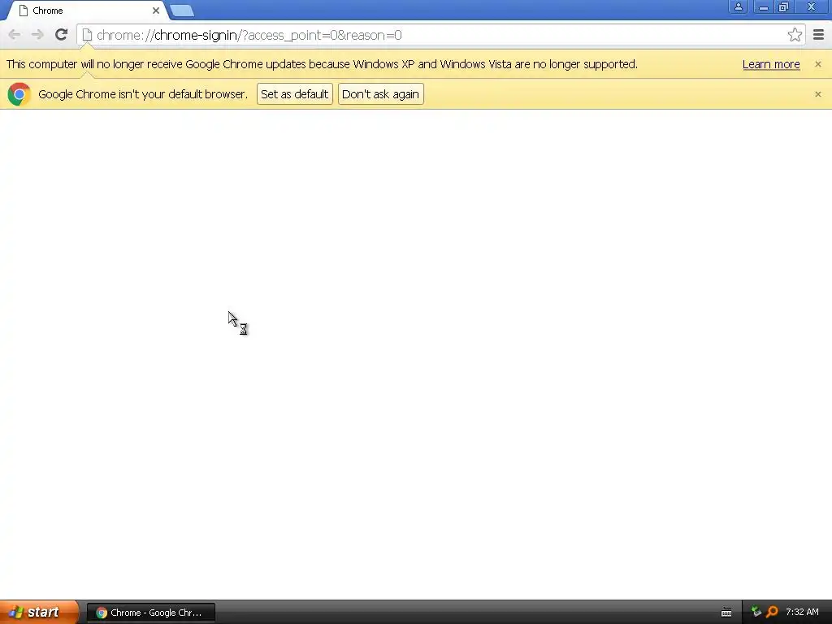Go back using the back arrow
The image size is (832, 624).
point(15,35)
